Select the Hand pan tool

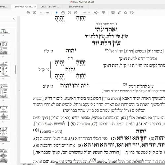tap(63, 13)
